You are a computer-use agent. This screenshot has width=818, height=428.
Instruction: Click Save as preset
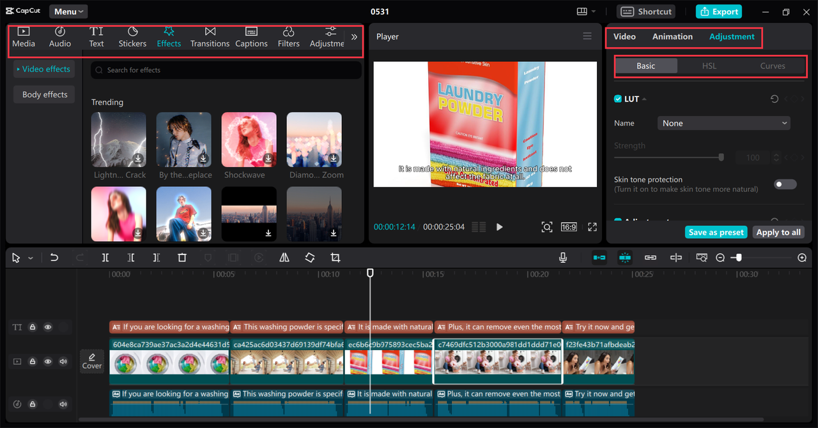[x=716, y=232]
